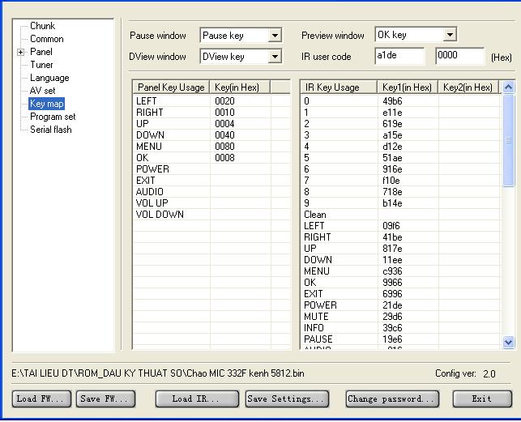Select Key map in the tree

pos(46,104)
